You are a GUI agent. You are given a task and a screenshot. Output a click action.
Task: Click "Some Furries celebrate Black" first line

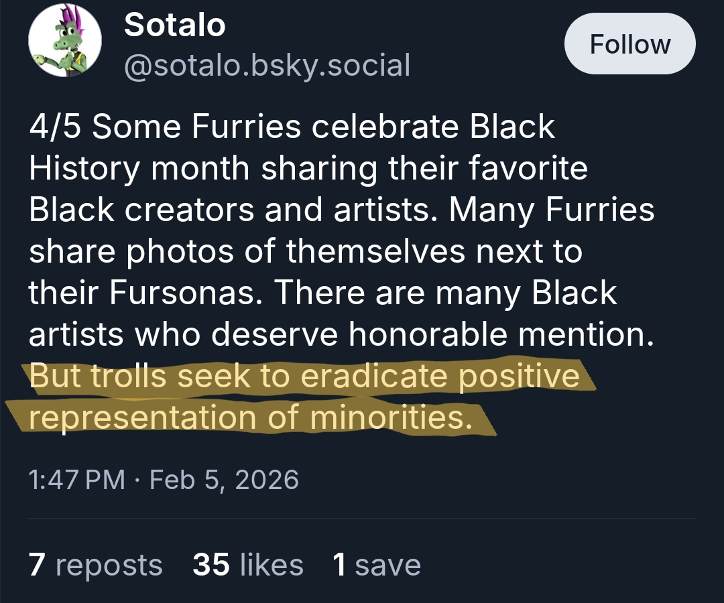click(x=324, y=127)
